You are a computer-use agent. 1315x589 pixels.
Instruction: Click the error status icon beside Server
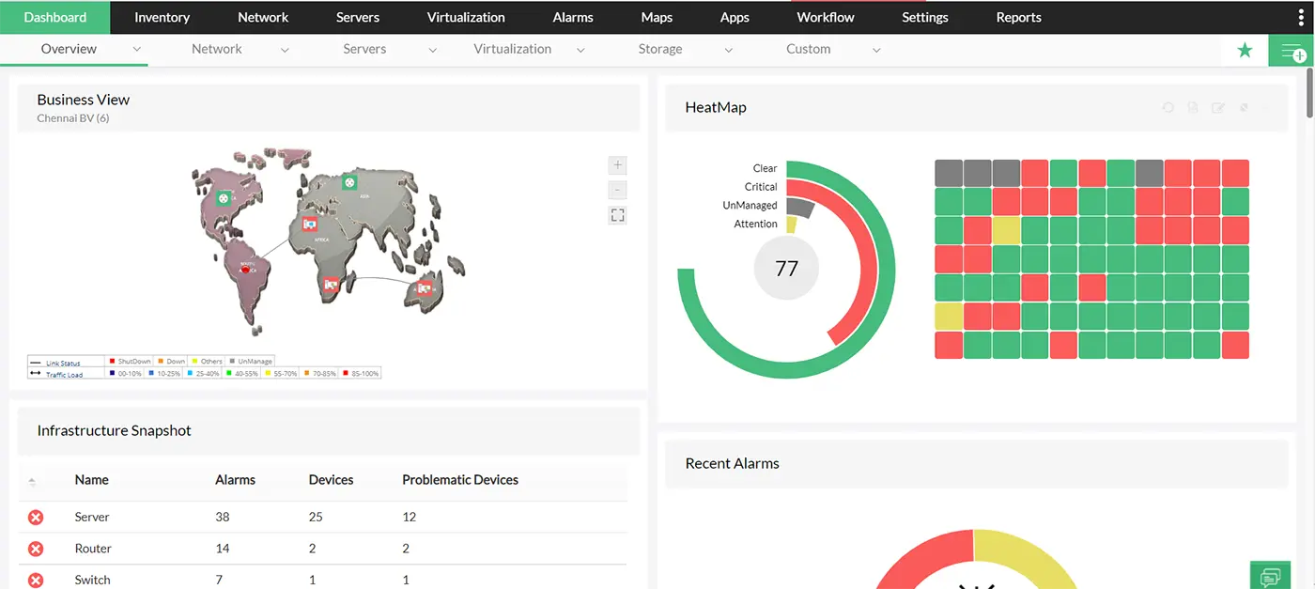[x=35, y=517]
